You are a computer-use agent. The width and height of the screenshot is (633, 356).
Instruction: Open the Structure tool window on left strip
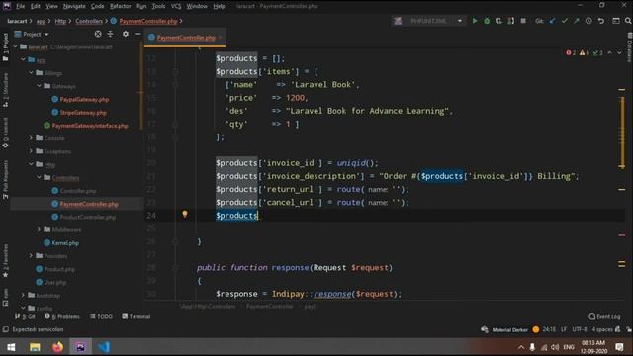coord(5,90)
